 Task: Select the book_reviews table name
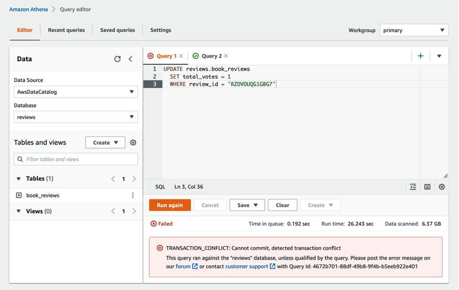point(43,195)
